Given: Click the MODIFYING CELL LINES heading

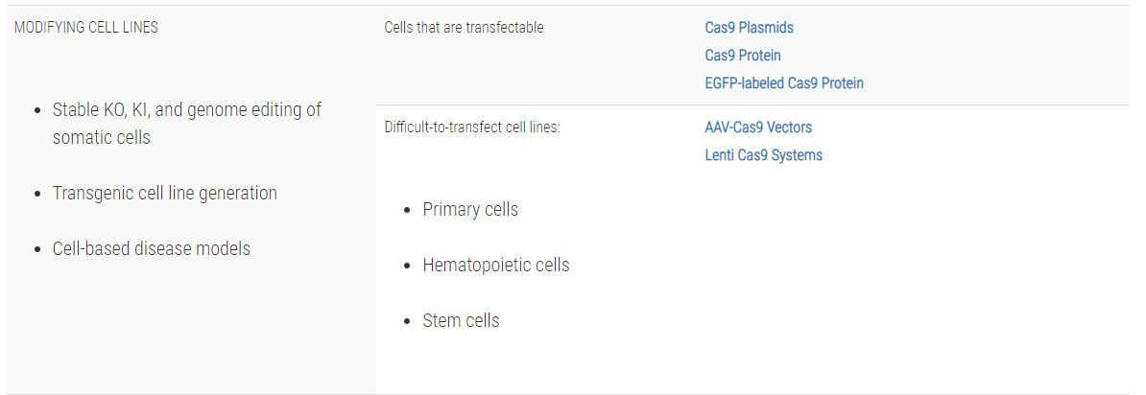Looking at the screenshot, I should click(86, 28).
